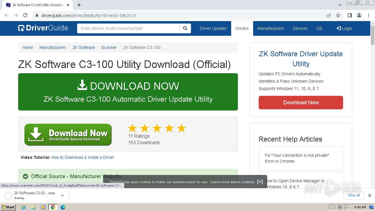
Task: Click the browser forward arrow
Action: pyautogui.click(x=16, y=15)
